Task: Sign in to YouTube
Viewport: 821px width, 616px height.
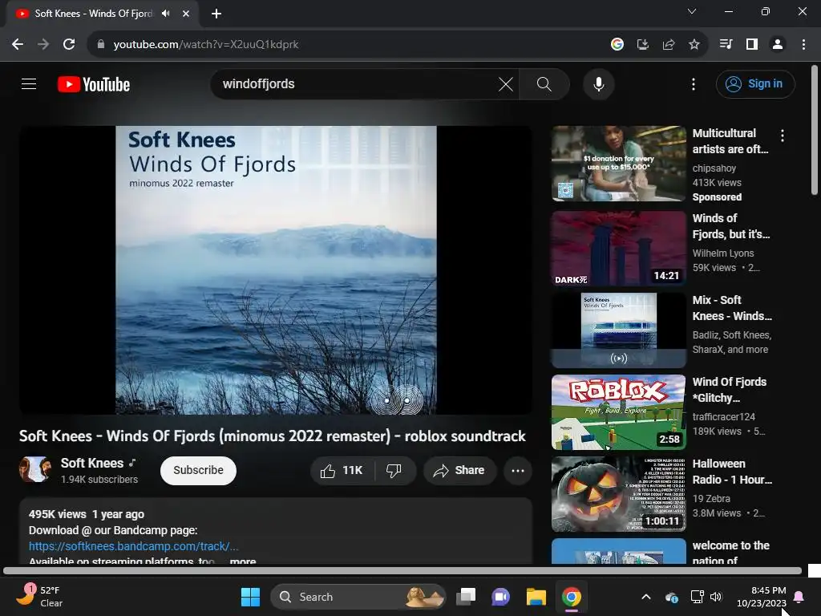Action: 755,83
